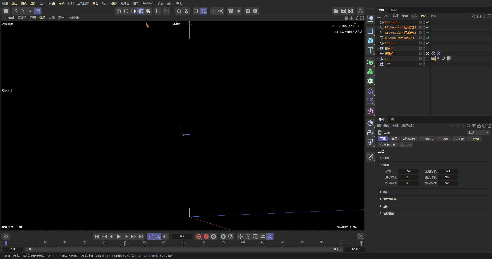Toggle enable checkmark for RS HDR.1

427,22
